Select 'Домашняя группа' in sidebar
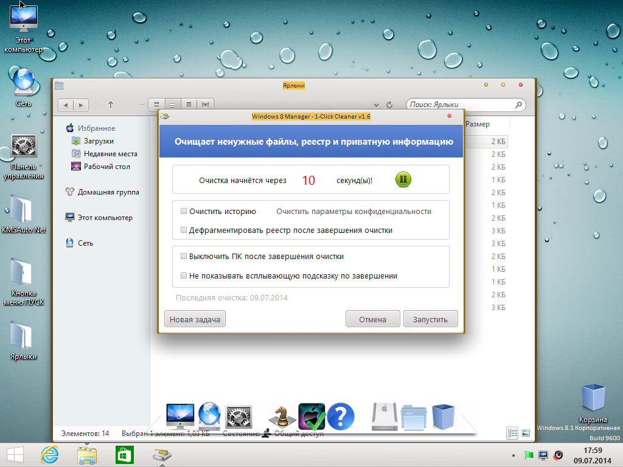This screenshot has height=467, width=623. point(102,192)
